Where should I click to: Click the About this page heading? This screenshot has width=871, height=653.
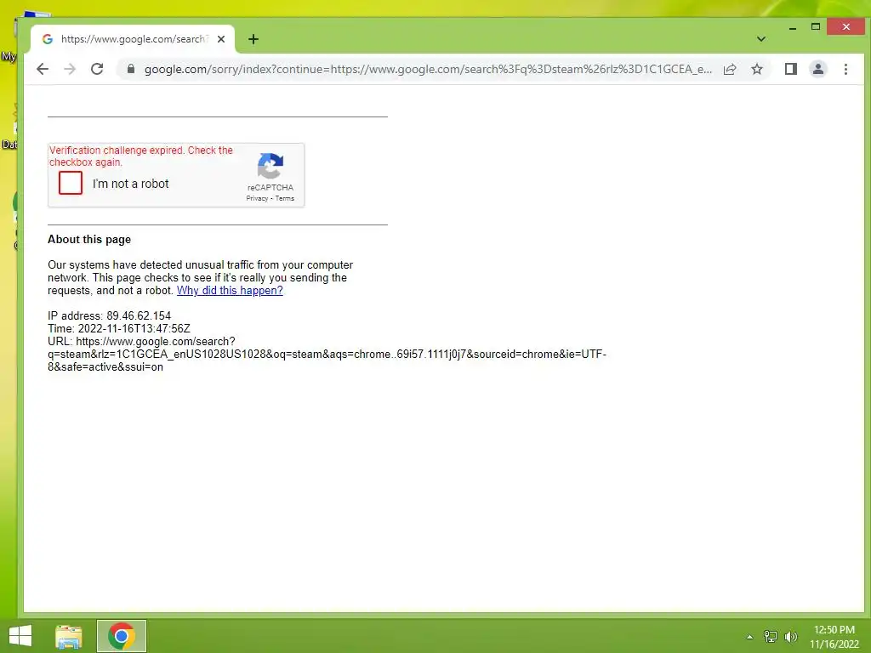[89, 239]
